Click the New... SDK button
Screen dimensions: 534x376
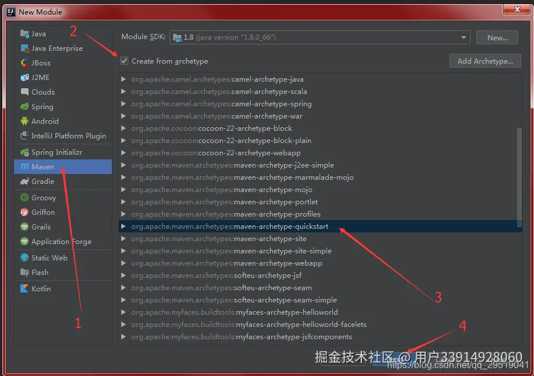[x=497, y=37]
